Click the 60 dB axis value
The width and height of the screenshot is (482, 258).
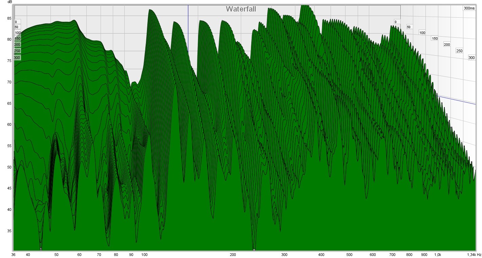(10, 124)
